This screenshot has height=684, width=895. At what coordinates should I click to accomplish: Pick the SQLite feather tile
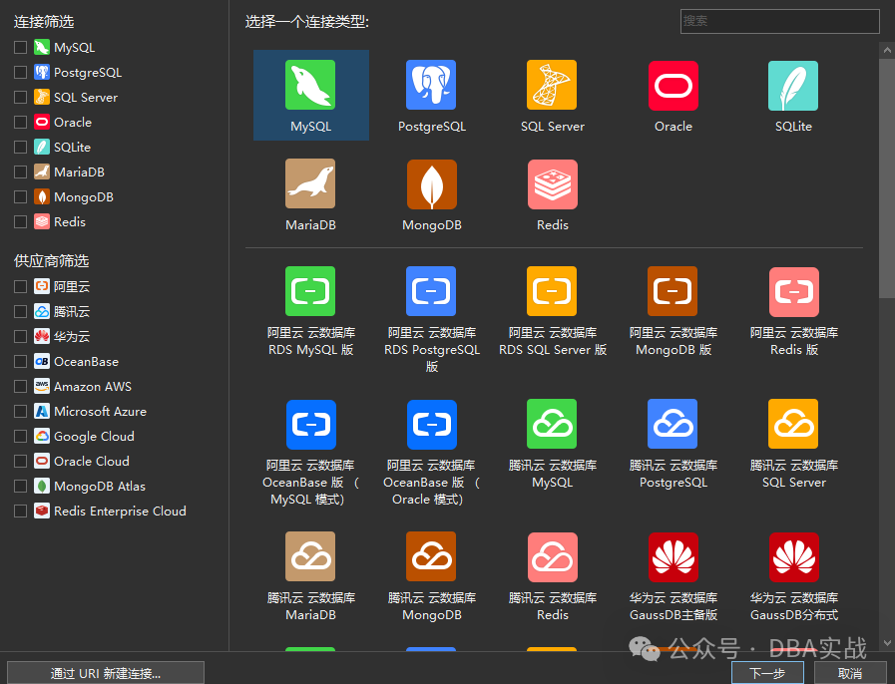point(793,95)
